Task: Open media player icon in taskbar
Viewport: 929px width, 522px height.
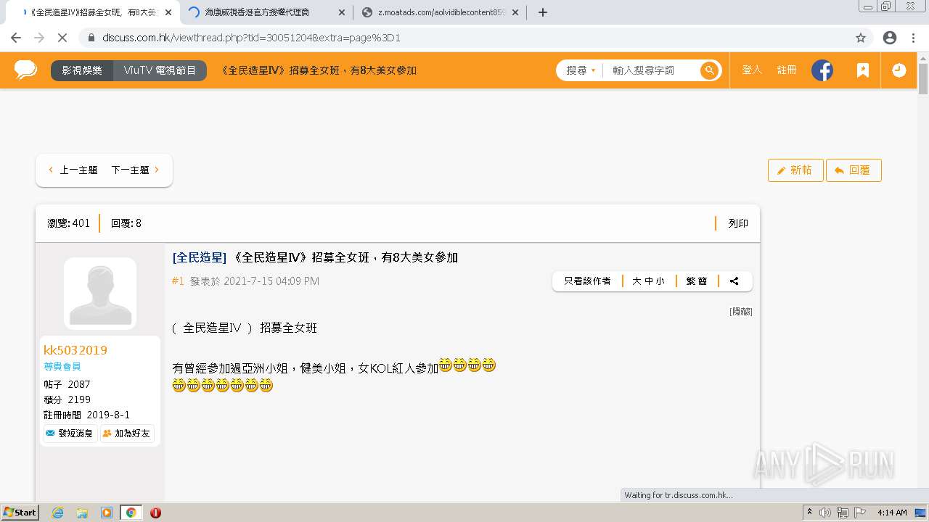Action: coord(107,513)
